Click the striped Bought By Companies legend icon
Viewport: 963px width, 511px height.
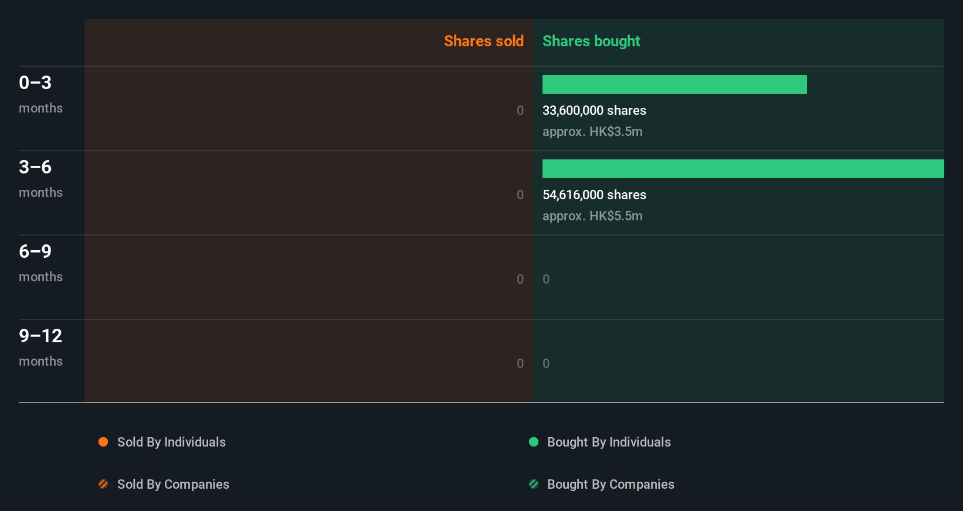coord(534,484)
